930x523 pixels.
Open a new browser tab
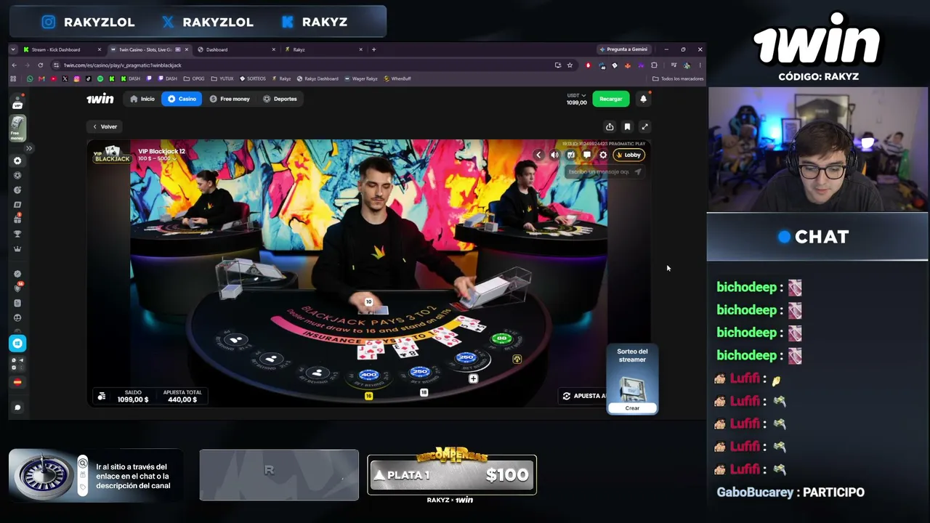pyautogui.click(x=374, y=49)
